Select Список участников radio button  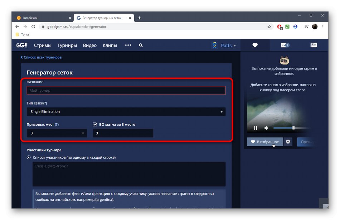tap(29, 157)
